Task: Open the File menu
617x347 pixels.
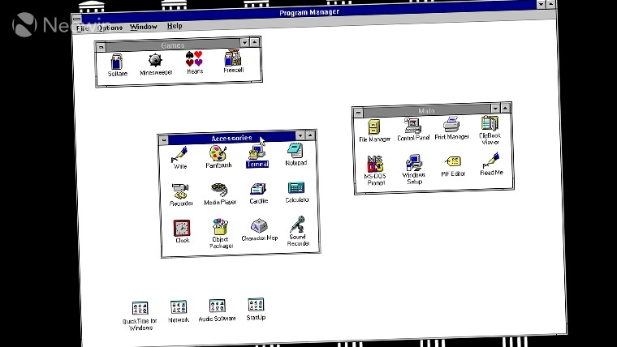Action: [x=82, y=28]
